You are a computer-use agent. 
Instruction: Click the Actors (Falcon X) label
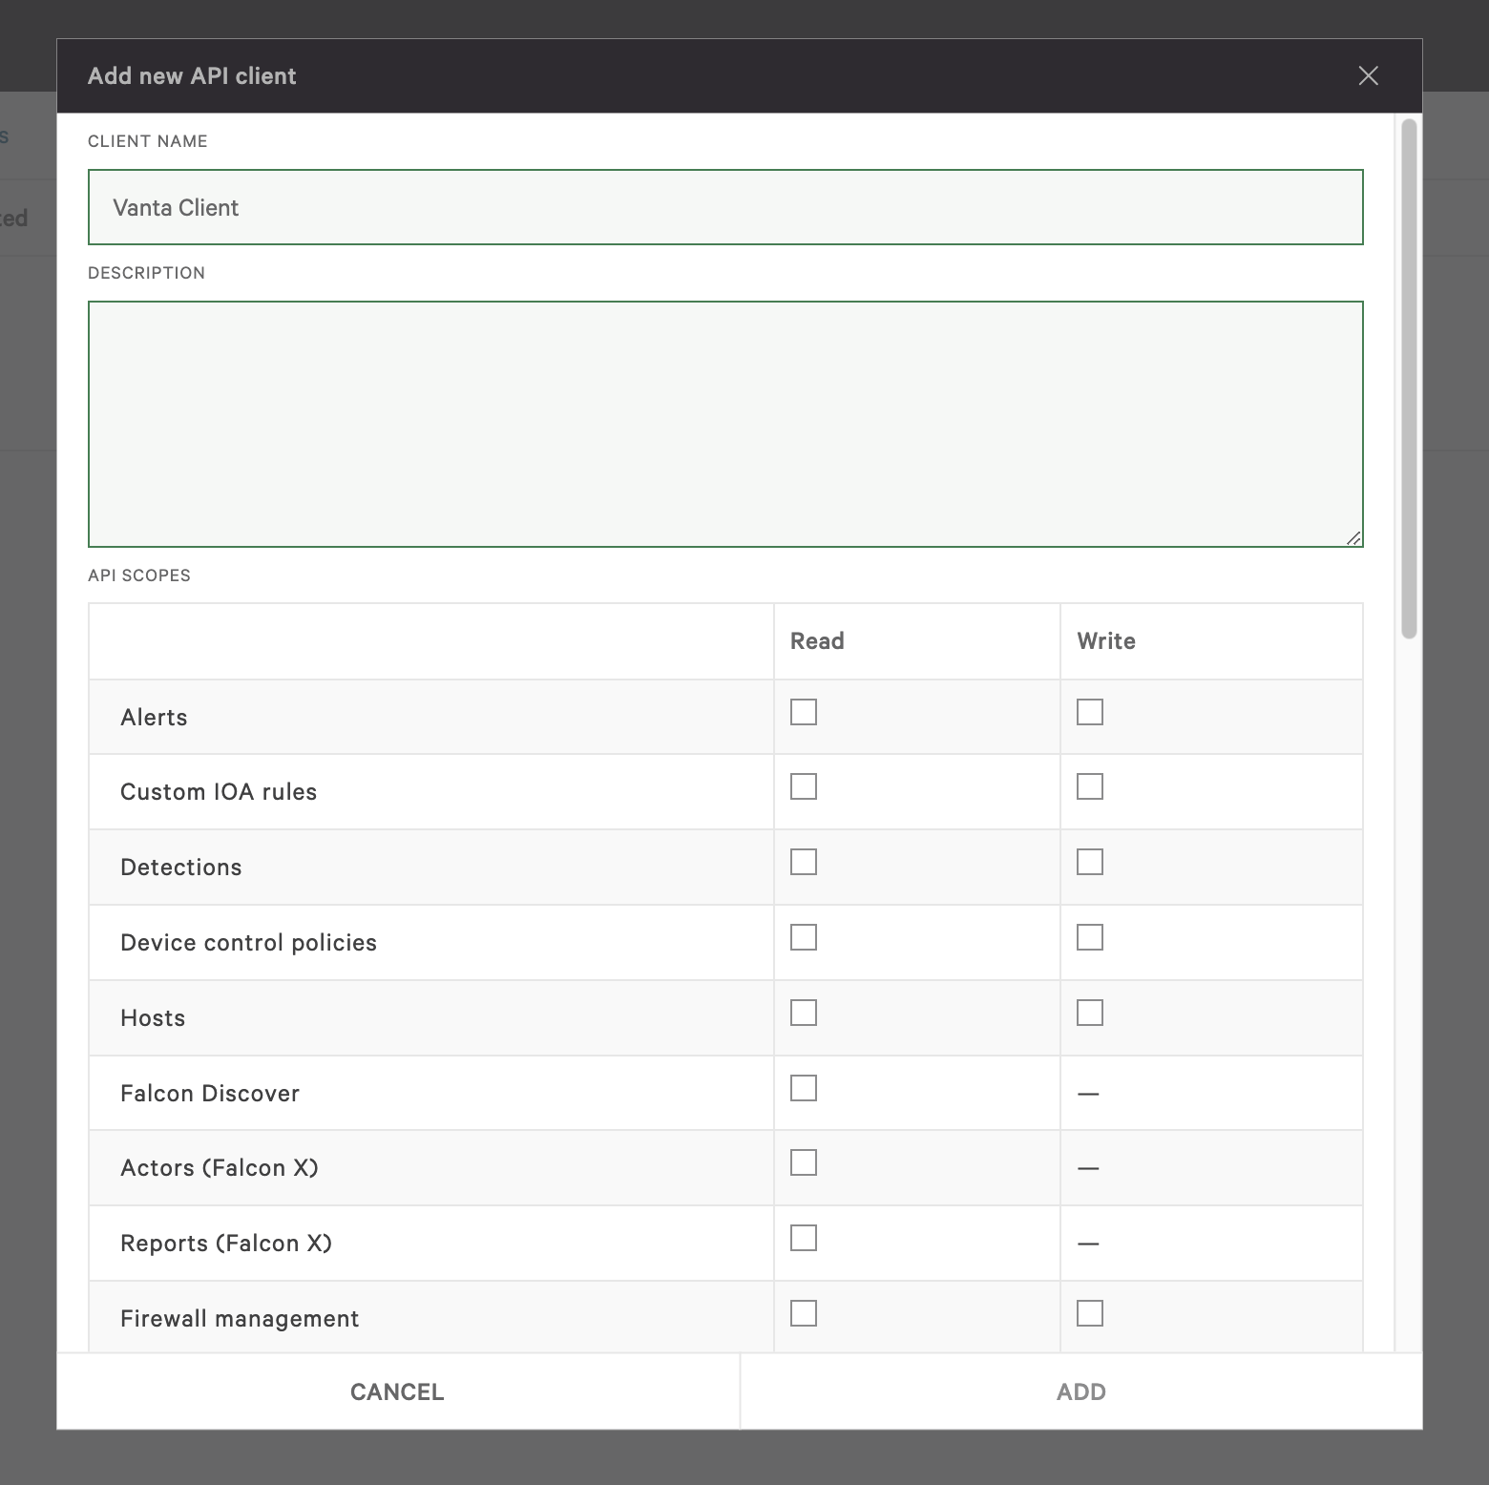click(220, 1168)
